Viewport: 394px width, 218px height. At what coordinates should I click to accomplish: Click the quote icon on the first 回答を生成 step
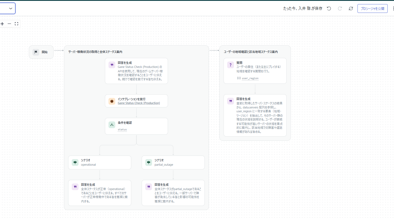point(111,65)
